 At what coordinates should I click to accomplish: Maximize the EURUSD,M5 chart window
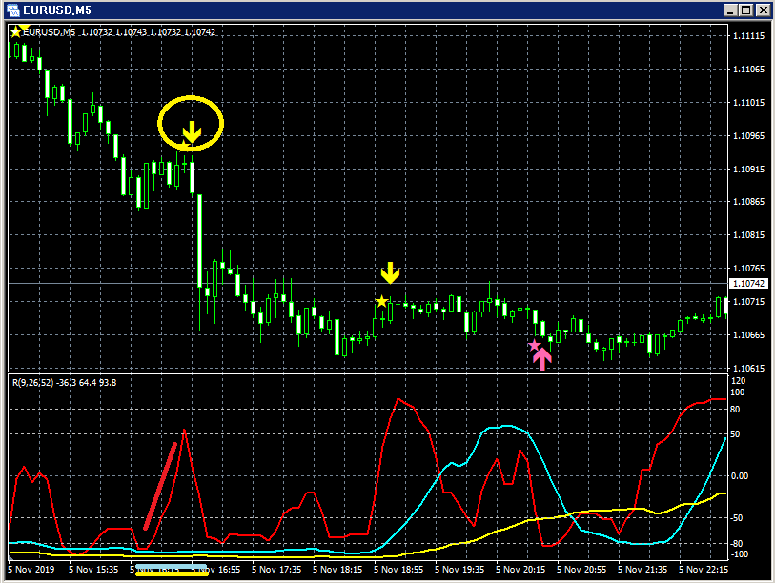[745, 10]
